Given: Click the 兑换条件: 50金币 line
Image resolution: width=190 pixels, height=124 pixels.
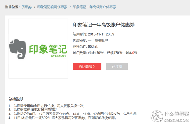Looking at the screenshot, I should coord(85,47).
